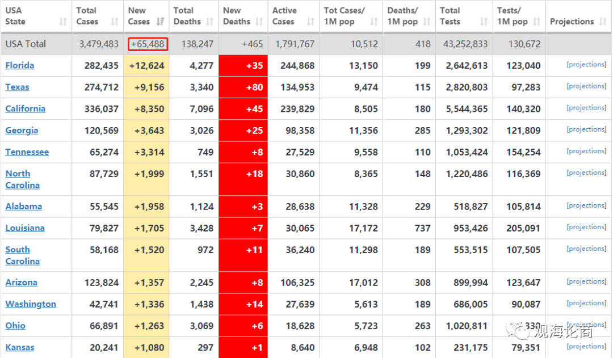This screenshot has height=358, width=613.
Task: View projections for Washington
Action: [x=586, y=303]
